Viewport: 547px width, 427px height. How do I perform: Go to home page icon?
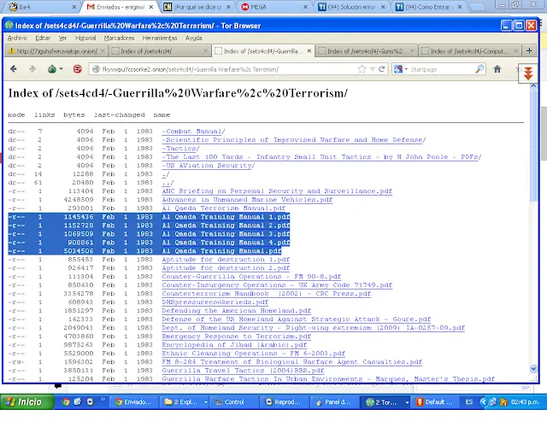(497, 69)
